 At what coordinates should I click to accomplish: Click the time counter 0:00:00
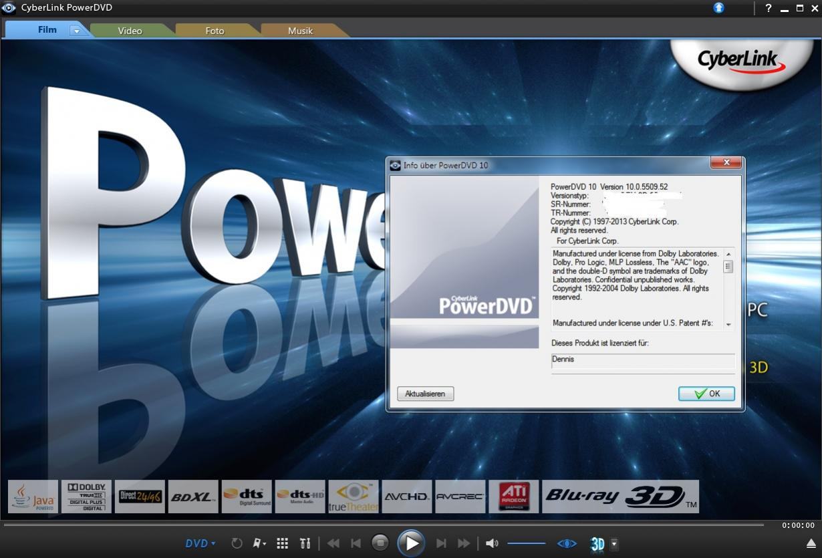tap(799, 525)
